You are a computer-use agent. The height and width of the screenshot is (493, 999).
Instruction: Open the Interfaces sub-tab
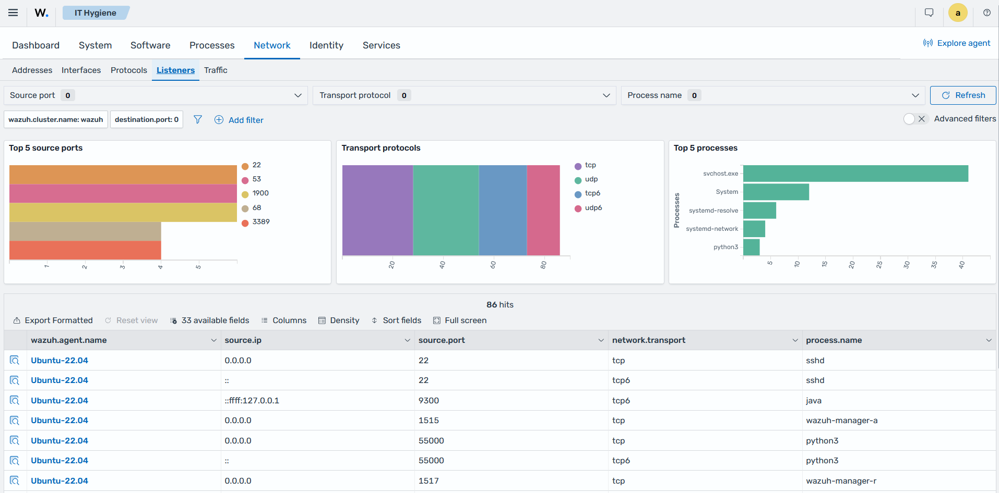[81, 70]
